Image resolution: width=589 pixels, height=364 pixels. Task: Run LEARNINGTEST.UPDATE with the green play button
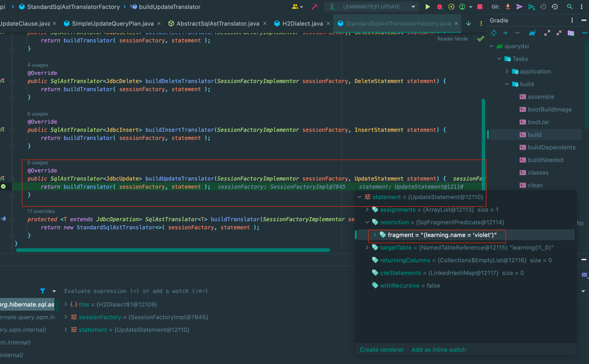427,7
